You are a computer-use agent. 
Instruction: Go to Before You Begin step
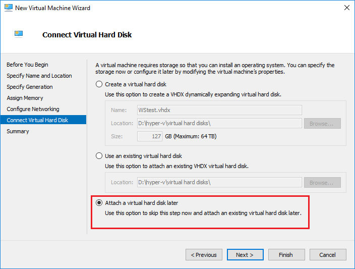click(27, 65)
